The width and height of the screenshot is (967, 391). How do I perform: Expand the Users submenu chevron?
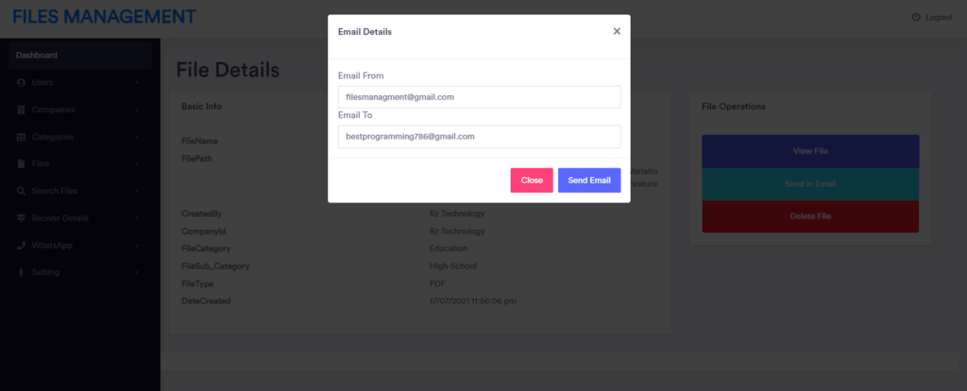point(136,83)
